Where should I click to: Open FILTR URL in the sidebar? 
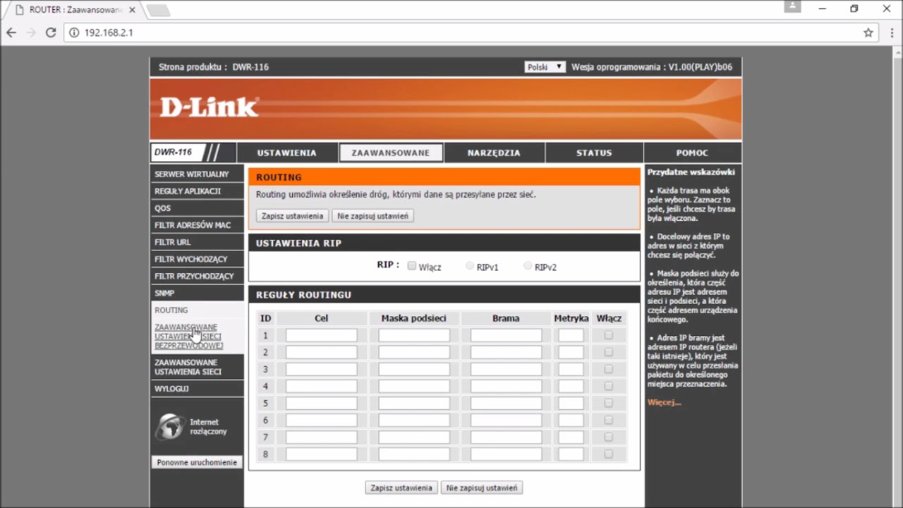(x=197, y=241)
